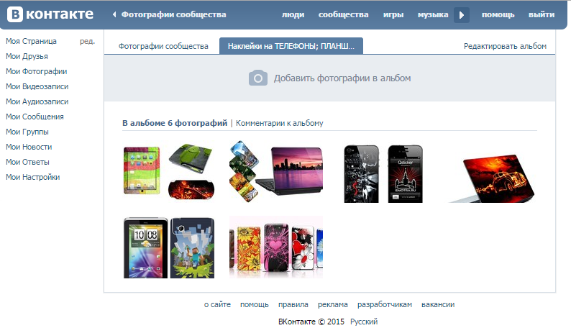Screen dimensions: 571x328
Task: Open the two black iPhones photo
Action: click(383, 173)
